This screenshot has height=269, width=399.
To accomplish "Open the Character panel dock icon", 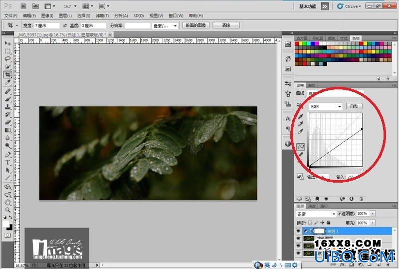I will [x=288, y=119].
